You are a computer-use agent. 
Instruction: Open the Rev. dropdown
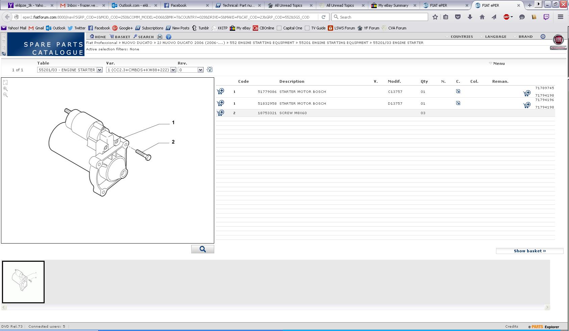(191, 70)
